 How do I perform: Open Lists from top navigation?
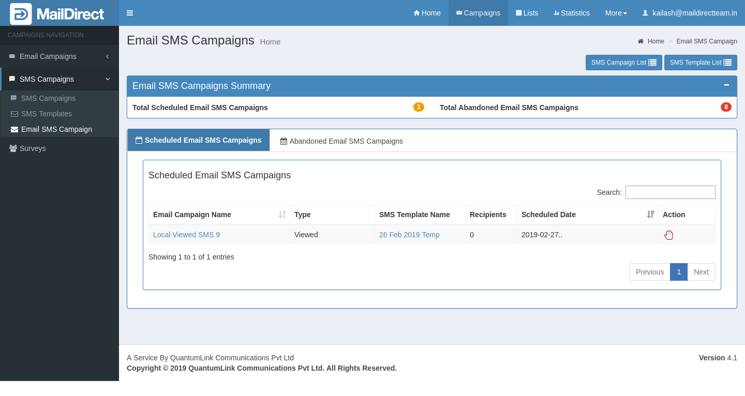click(x=527, y=13)
